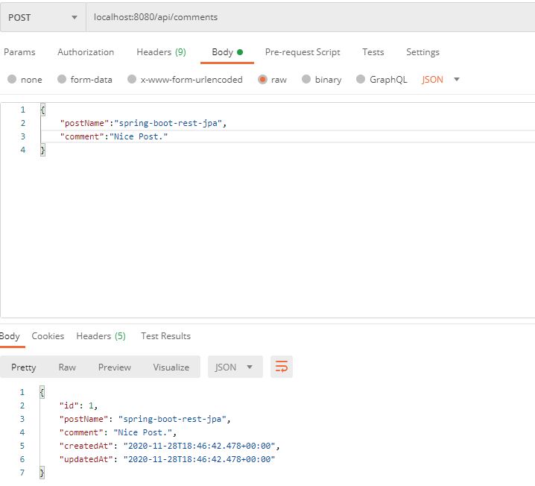This screenshot has width=535, height=486.
Task: Choose x-www-form-urlencoded body type
Action: [x=132, y=79]
